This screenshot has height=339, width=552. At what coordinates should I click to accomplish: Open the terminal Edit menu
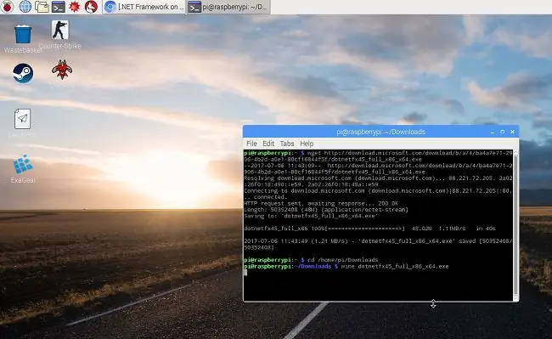point(268,144)
